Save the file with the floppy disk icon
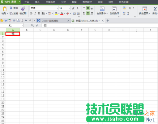Viewport: 158px width, 124px height. click(6, 21)
